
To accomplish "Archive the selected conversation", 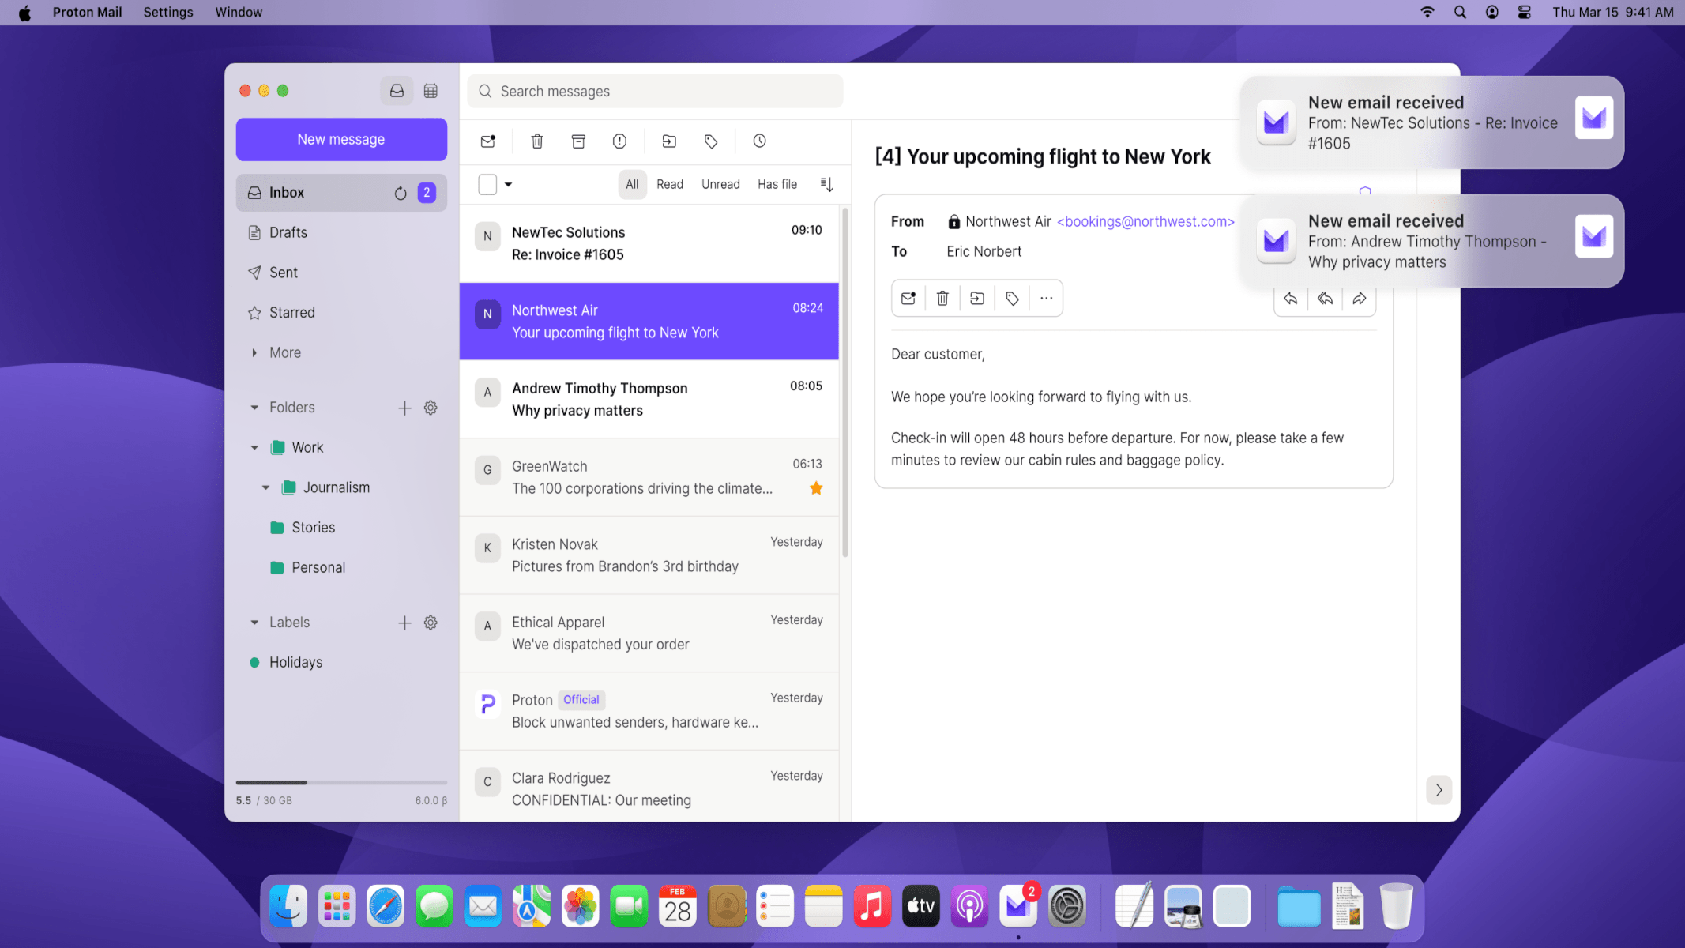I will click(x=578, y=141).
